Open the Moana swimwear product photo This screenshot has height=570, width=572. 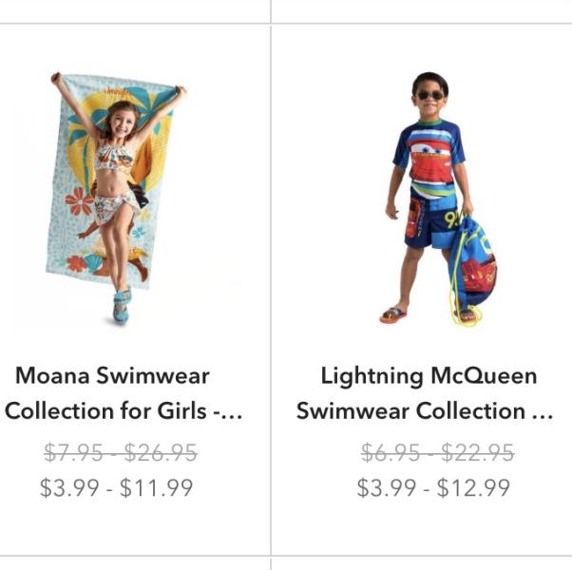coord(117,198)
